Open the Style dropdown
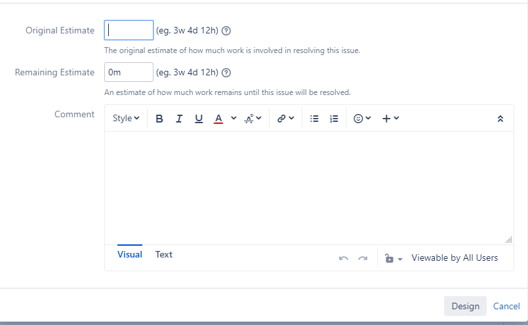The image size is (528, 325). [x=126, y=119]
